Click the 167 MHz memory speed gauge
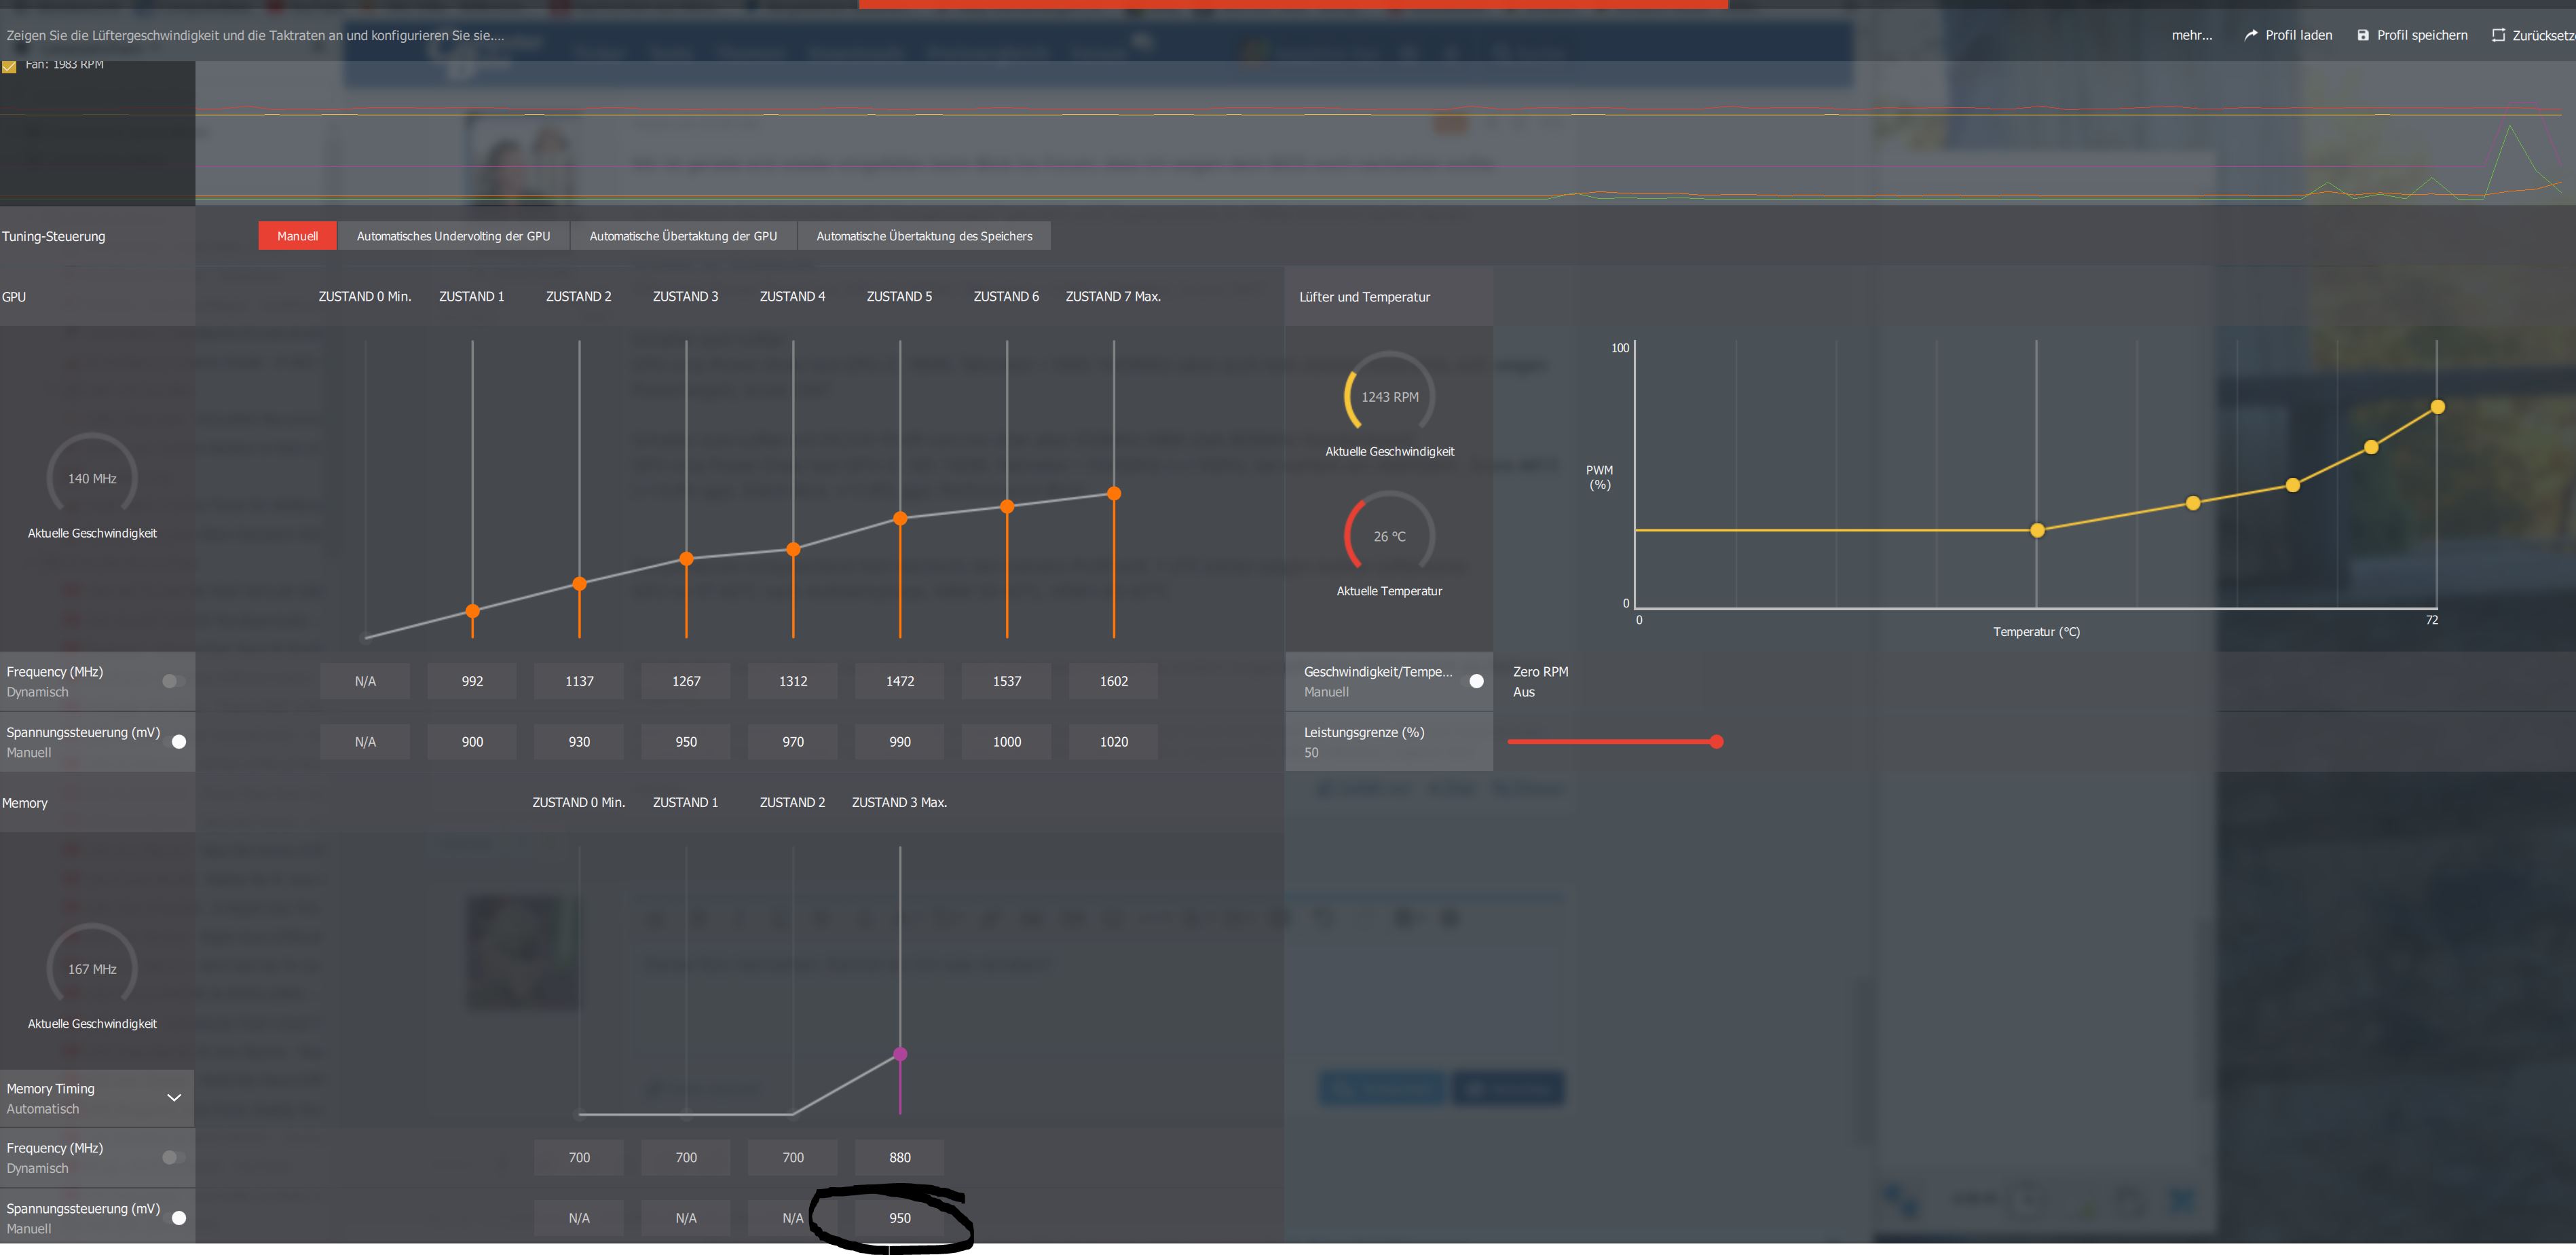Viewport: 2576px width, 1255px height. click(x=92, y=968)
